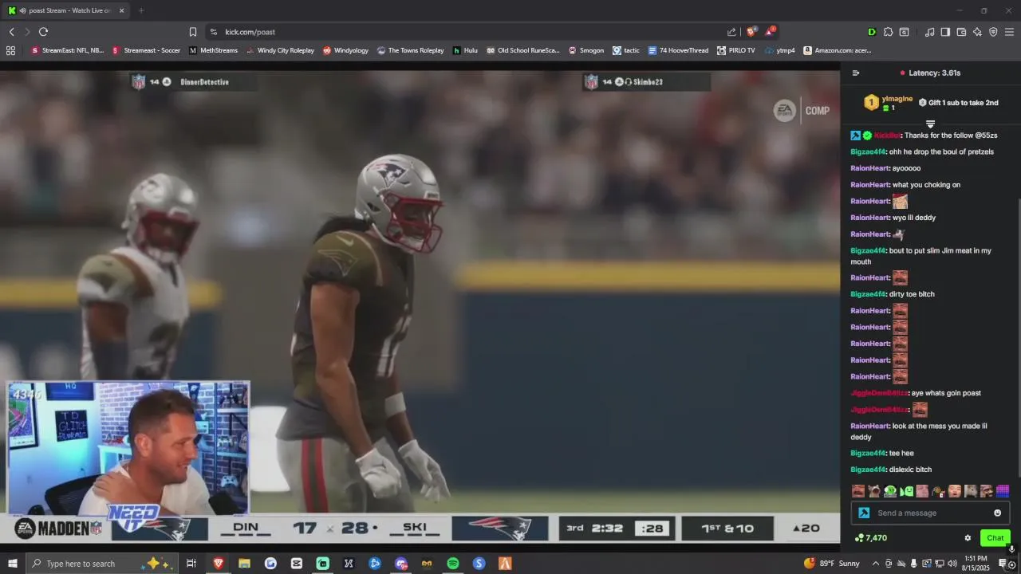Open PIRLO TV bookmark
This screenshot has width=1021, height=574.
tap(735, 50)
